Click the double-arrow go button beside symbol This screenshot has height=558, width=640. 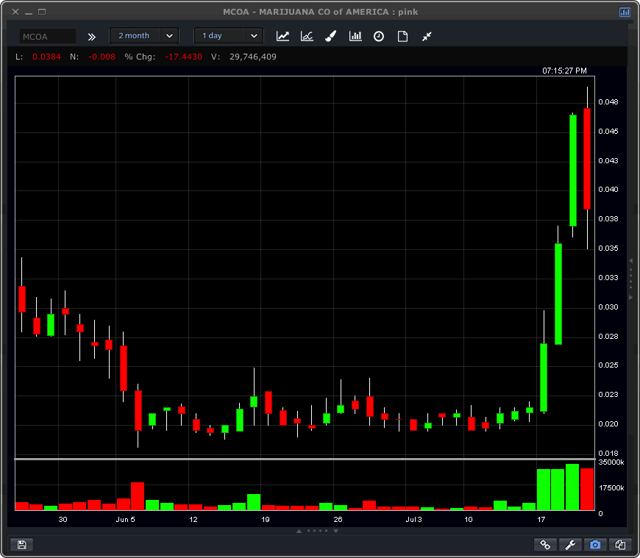[x=92, y=36]
